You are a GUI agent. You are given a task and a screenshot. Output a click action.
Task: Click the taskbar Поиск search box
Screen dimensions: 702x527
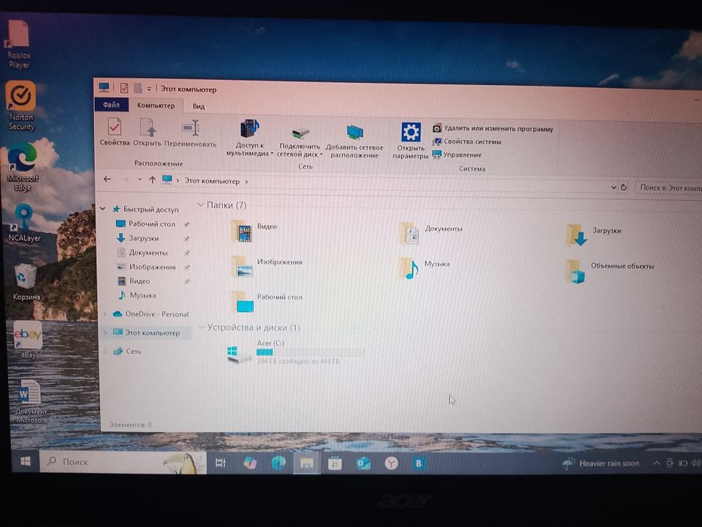click(x=123, y=462)
